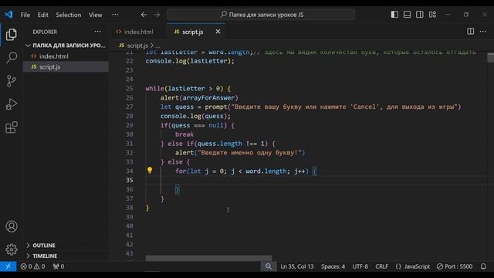Click the command center search box
The width and height of the screenshot is (494, 278).
[261, 15]
